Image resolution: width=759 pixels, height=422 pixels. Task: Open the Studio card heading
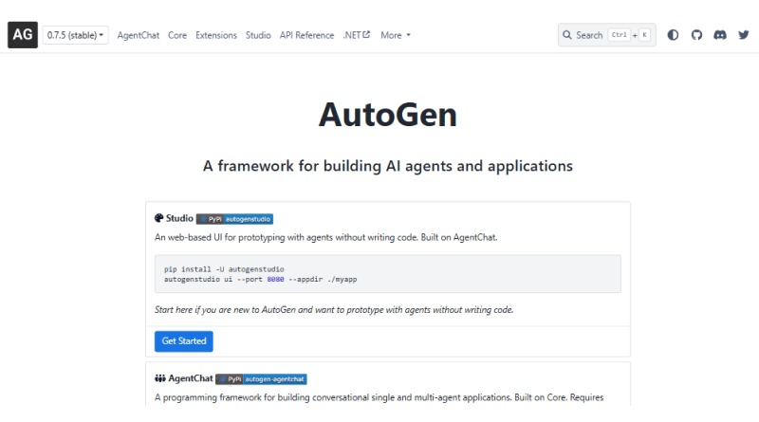click(179, 218)
